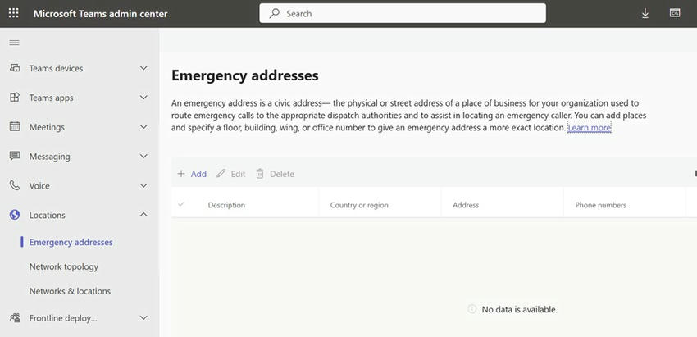This screenshot has width=697, height=337.
Task: Expand the Teams apps chevron
Action: (143, 98)
